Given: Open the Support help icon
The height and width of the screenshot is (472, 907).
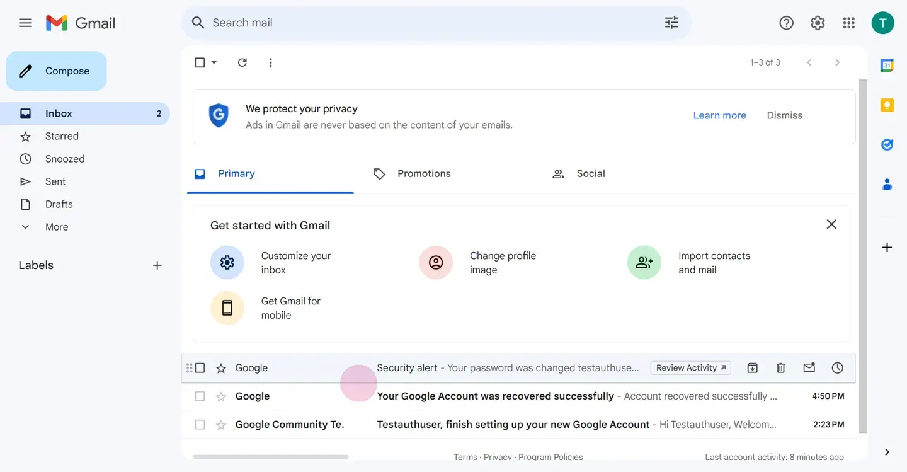Looking at the screenshot, I should [786, 23].
